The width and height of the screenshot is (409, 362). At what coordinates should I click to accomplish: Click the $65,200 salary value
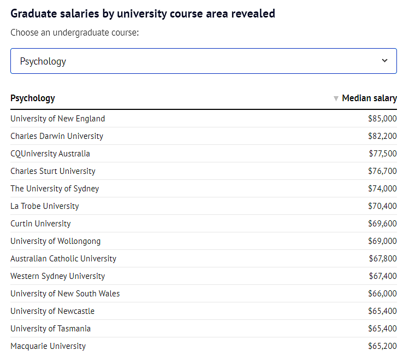382,346
